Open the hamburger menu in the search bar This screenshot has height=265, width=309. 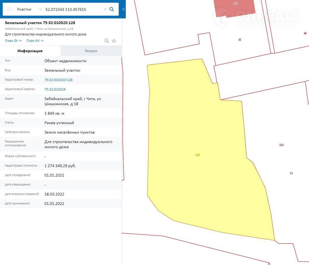click(x=9, y=9)
